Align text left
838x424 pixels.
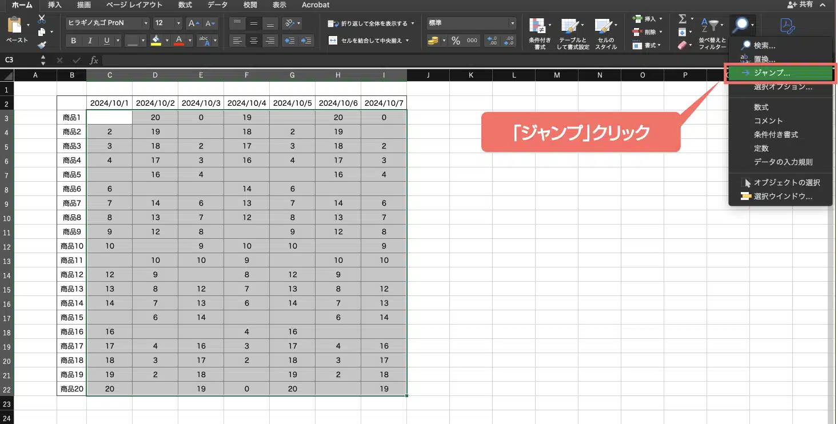237,41
